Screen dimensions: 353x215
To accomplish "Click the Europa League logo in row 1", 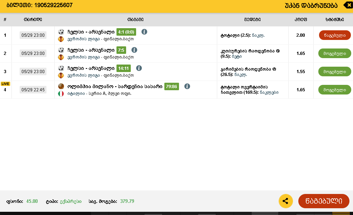I will pos(61,39).
